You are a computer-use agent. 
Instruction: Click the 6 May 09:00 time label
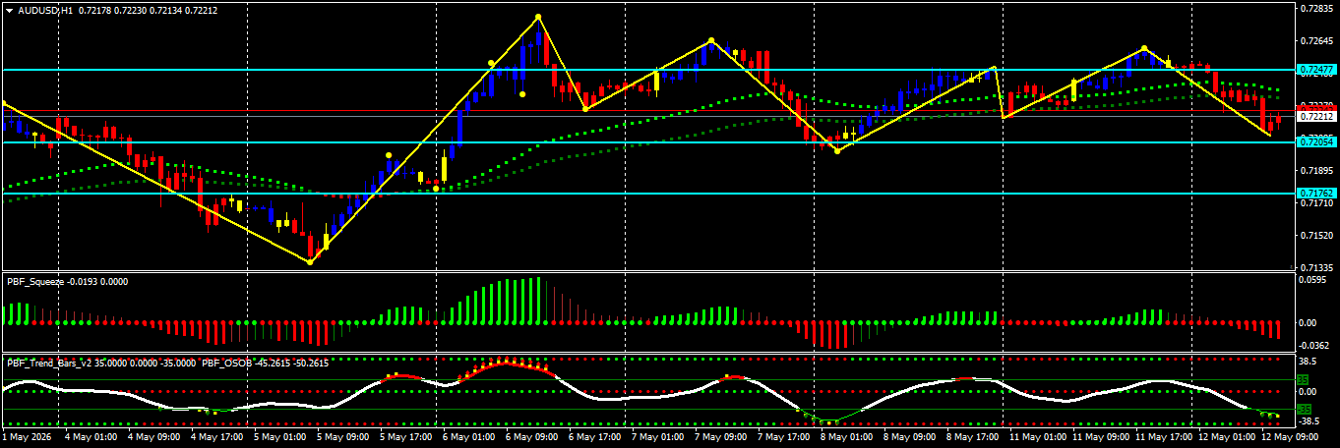tap(530, 436)
